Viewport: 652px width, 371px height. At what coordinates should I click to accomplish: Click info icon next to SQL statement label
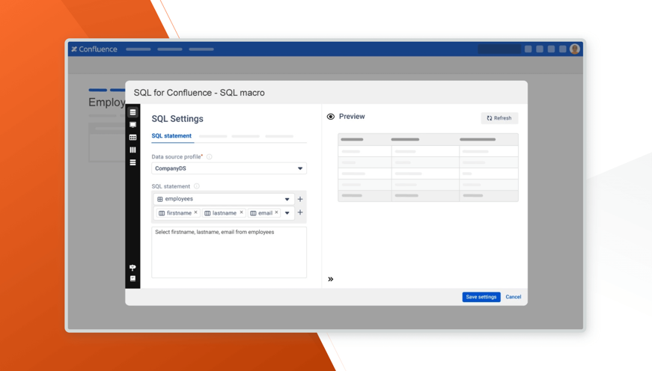(197, 186)
